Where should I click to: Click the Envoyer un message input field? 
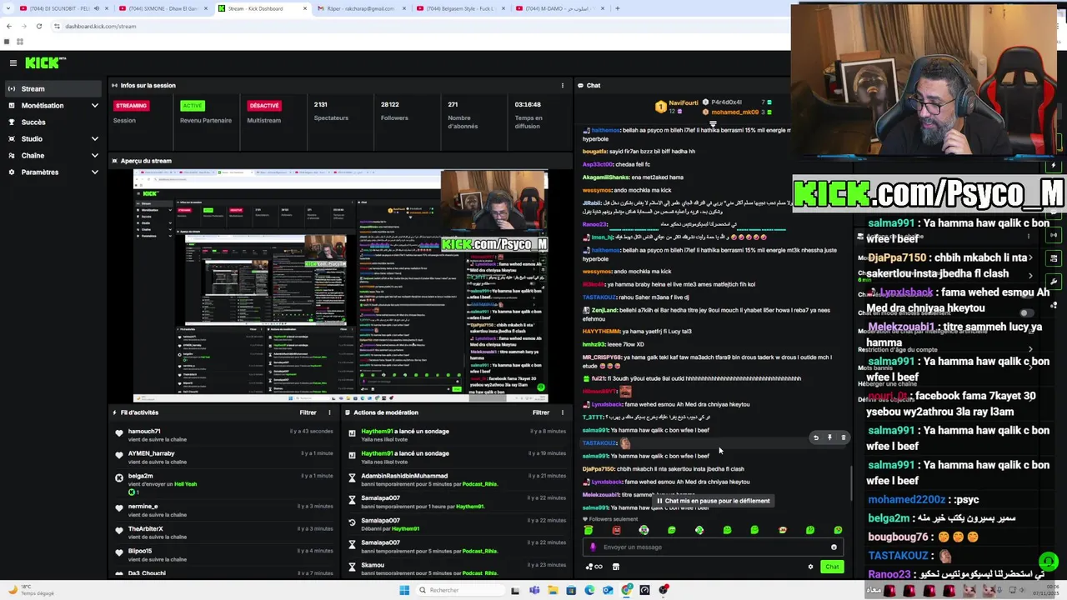pos(714,547)
